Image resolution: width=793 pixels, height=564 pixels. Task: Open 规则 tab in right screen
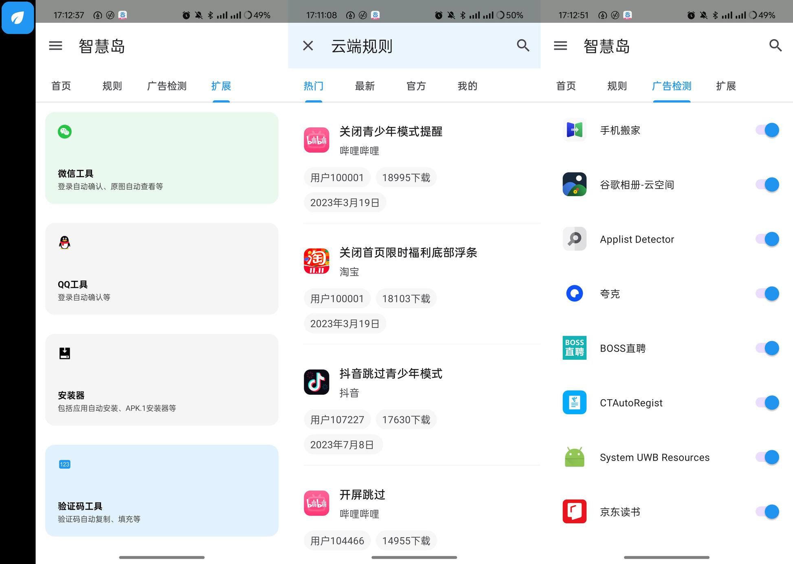click(x=617, y=86)
